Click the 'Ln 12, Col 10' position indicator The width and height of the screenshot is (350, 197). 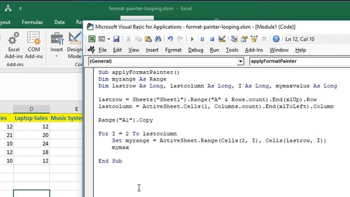click(x=300, y=39)
